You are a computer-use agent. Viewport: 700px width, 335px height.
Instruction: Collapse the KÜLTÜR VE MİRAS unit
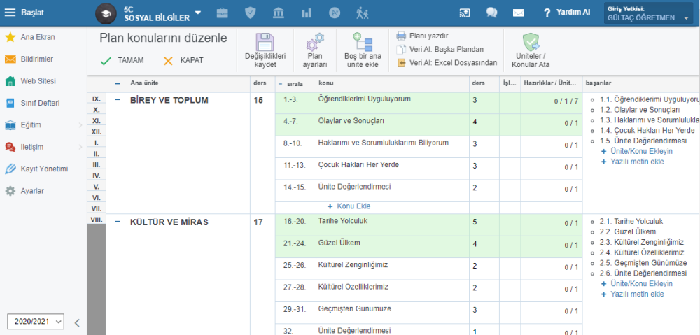118,222
